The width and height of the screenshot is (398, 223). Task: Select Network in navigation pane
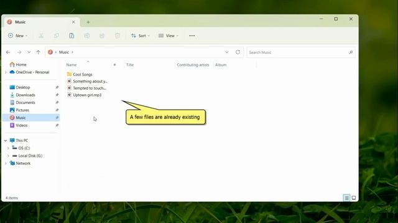click(23, 164)
